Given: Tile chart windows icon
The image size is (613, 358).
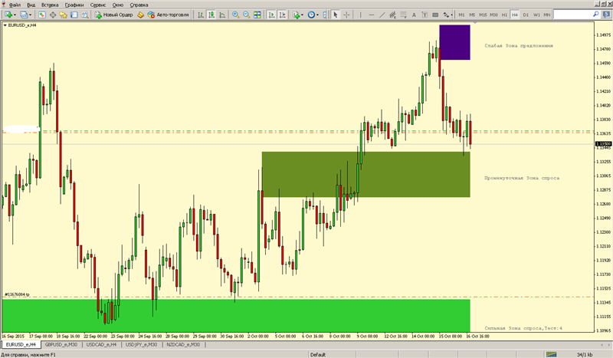Looking at the screenshot, I should click(257, 15).
